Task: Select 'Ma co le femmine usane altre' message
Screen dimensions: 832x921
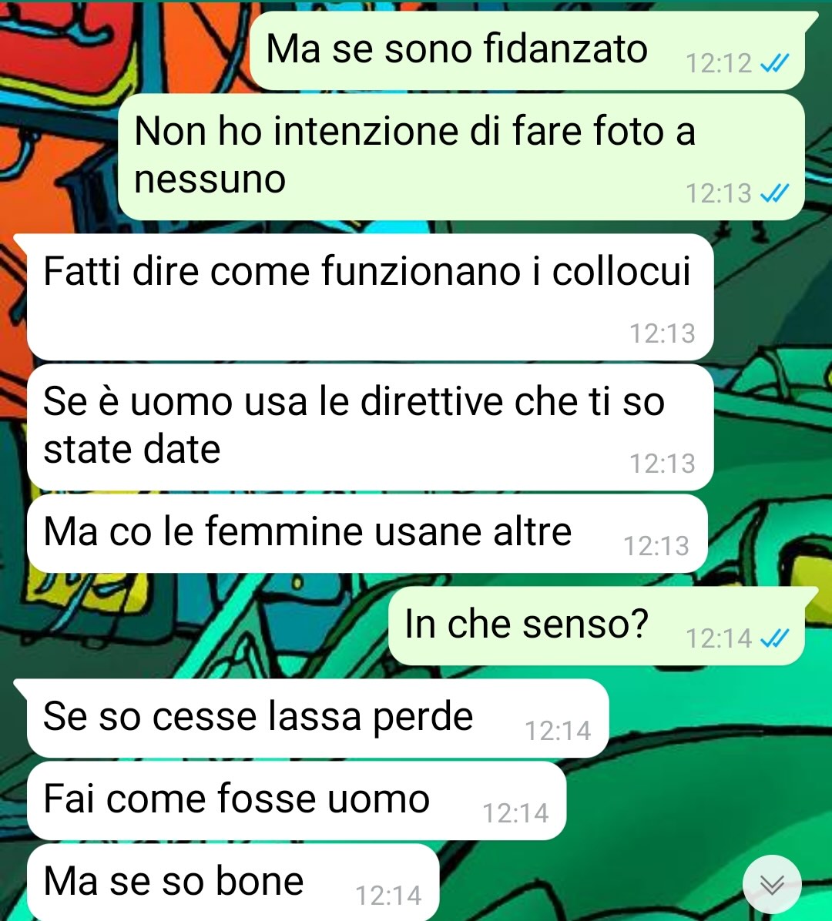Action: pos(367,534)
